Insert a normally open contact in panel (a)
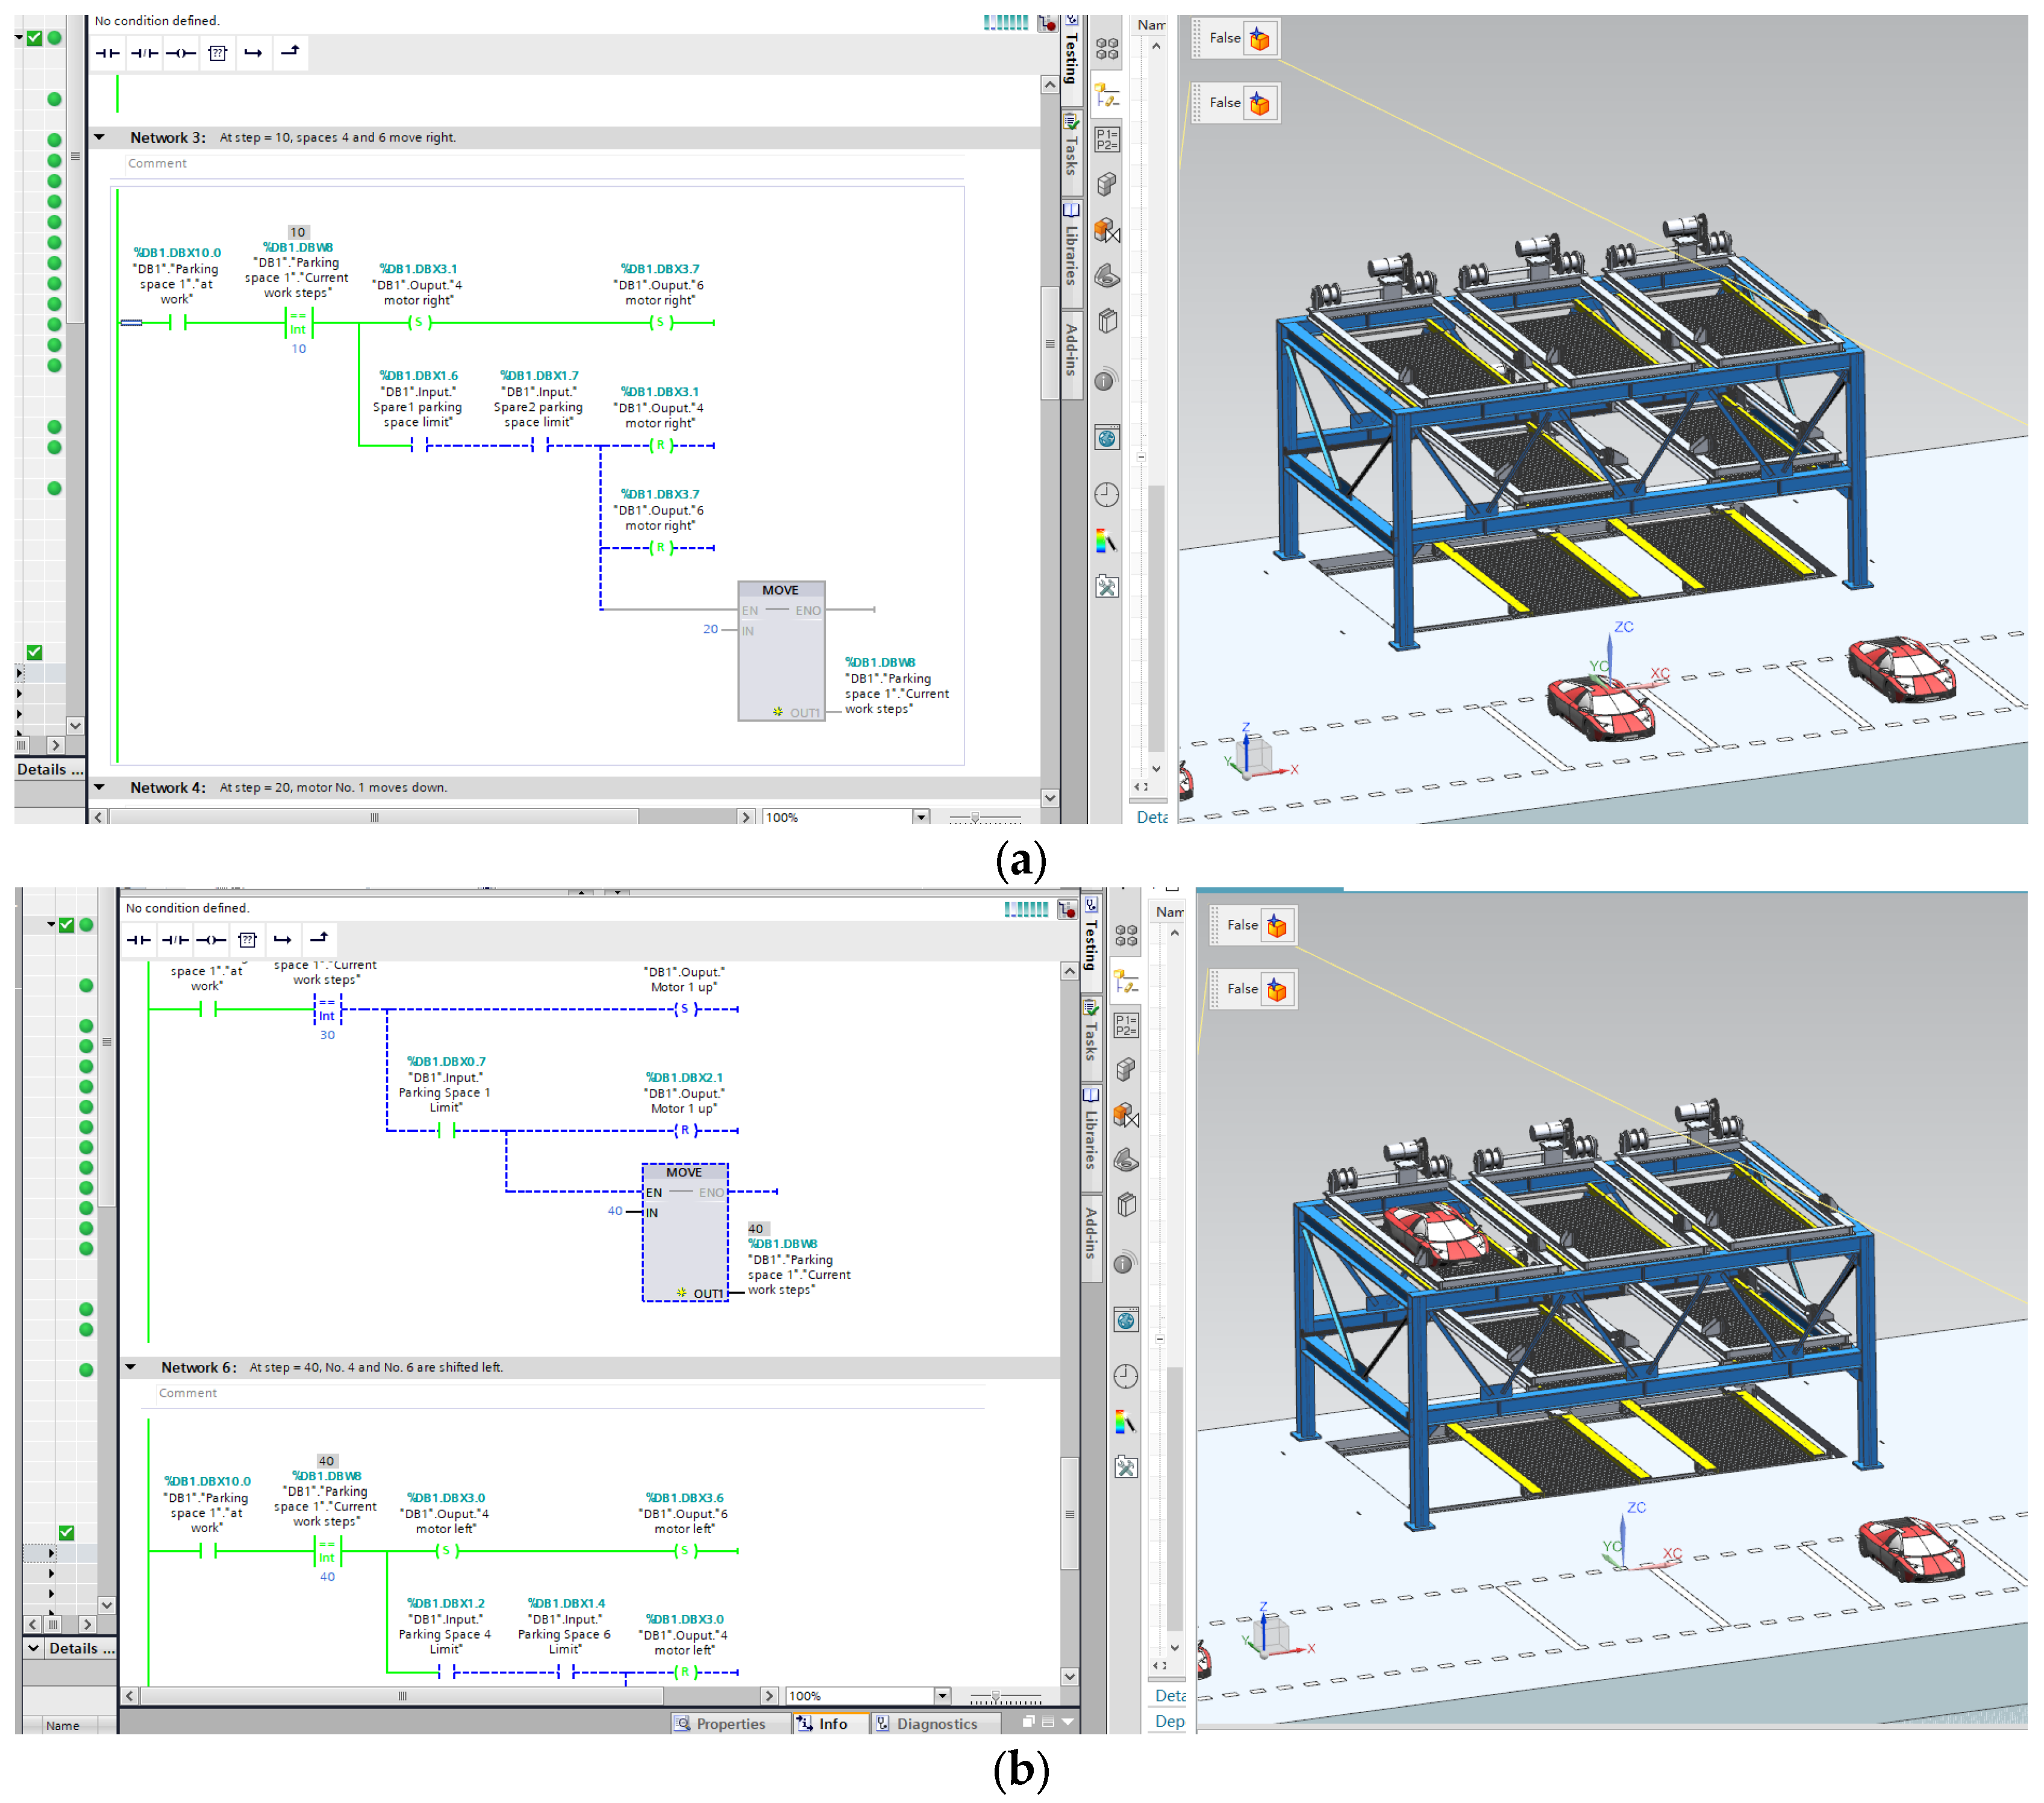 pos(107,53)
